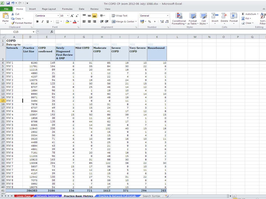Expand the Name Box dropdown arrow
The height and width of the screenshot is (199, 266).
click(34, 32)
